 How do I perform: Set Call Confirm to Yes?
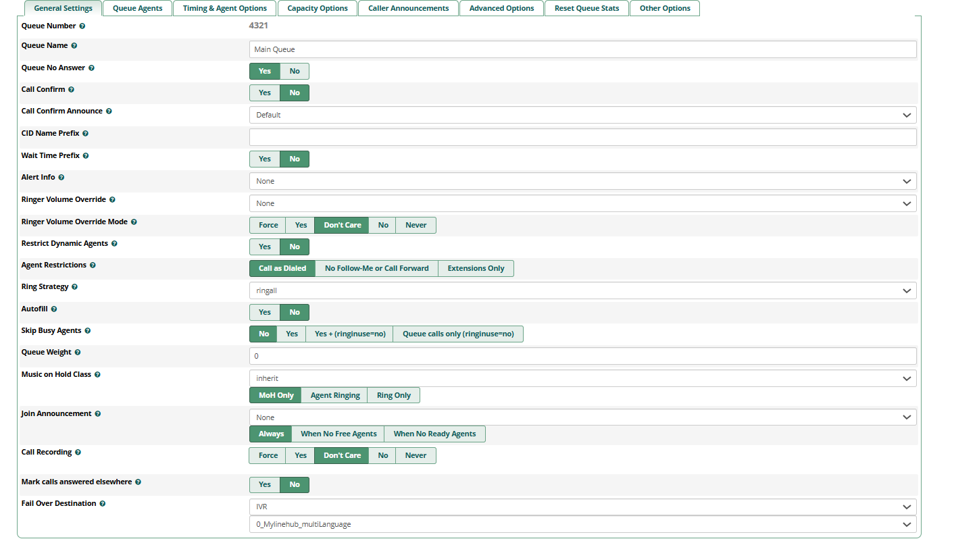click(x=265, y=93)
